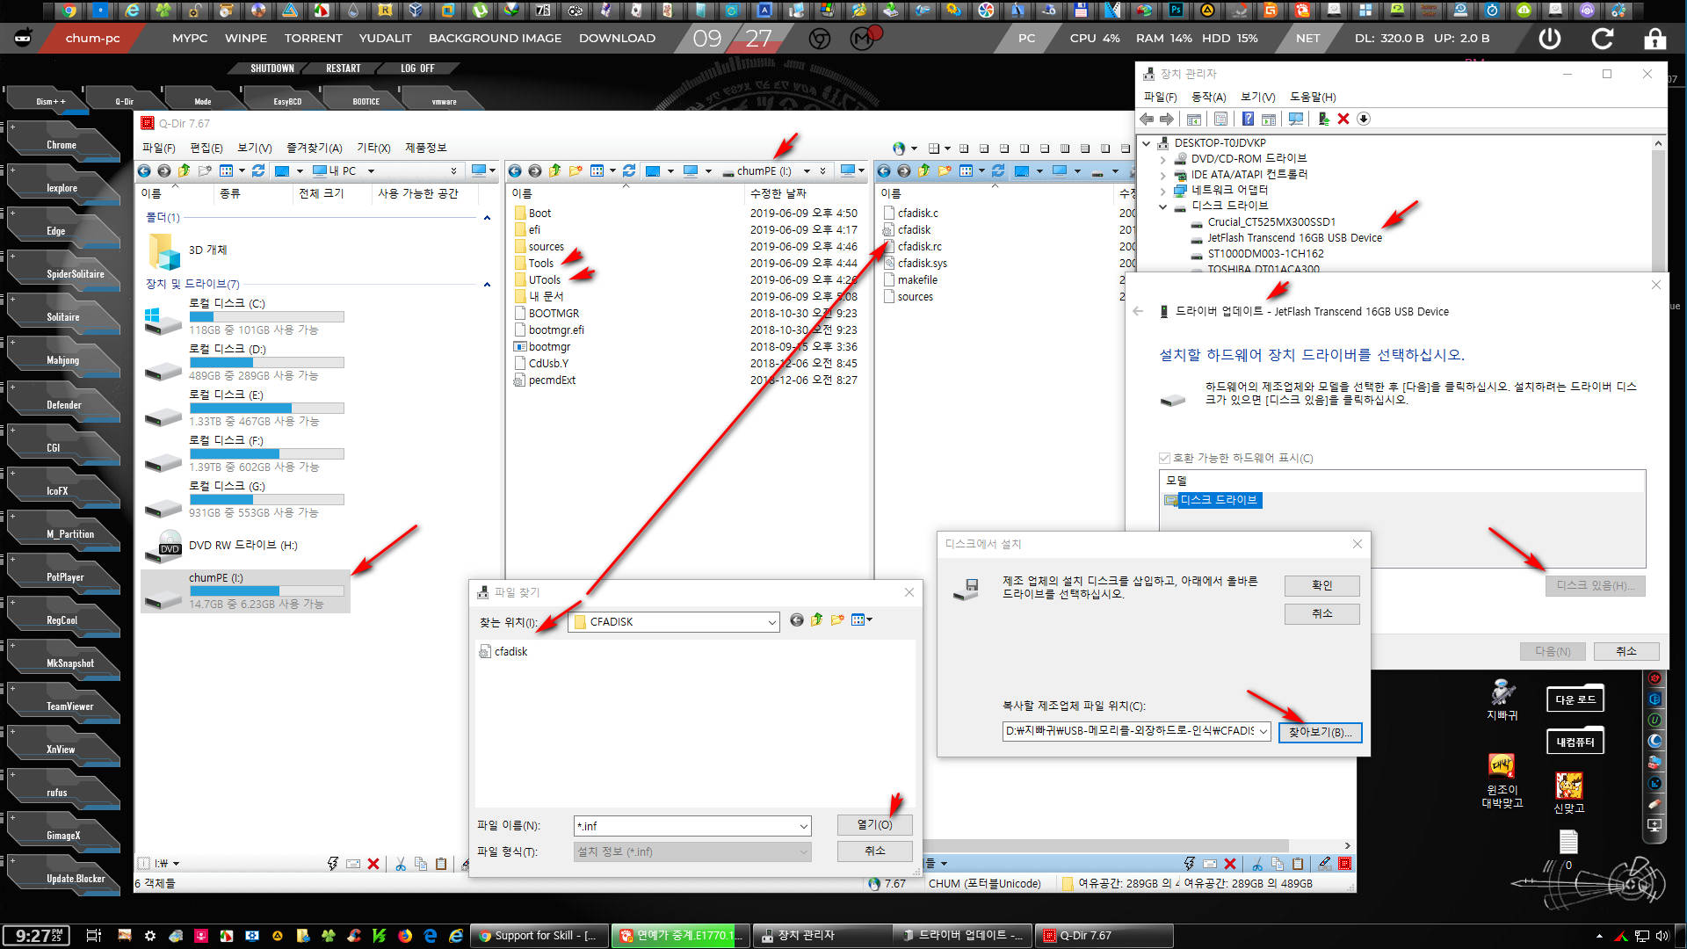Image resolution: width=1687 pixels, height=949 pixels.
Task: Click TORRENT on the top bar
Action: click(x=313, y=39)
